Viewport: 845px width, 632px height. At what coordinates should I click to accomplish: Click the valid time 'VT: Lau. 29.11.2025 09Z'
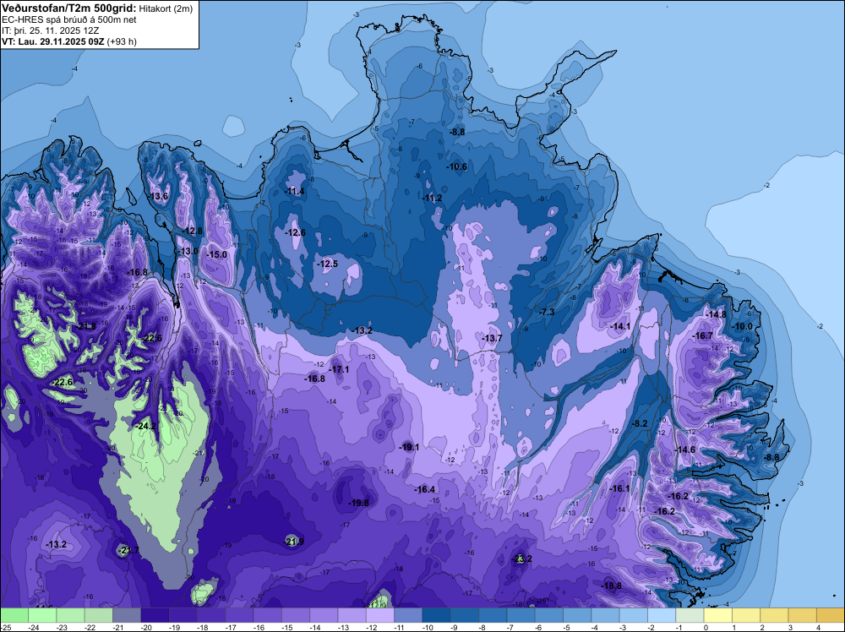coord(54,41)
